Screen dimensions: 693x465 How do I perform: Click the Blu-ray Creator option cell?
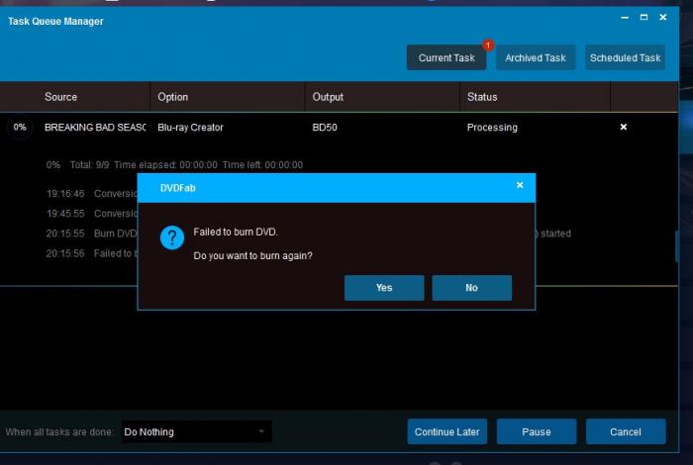point(190,128)
